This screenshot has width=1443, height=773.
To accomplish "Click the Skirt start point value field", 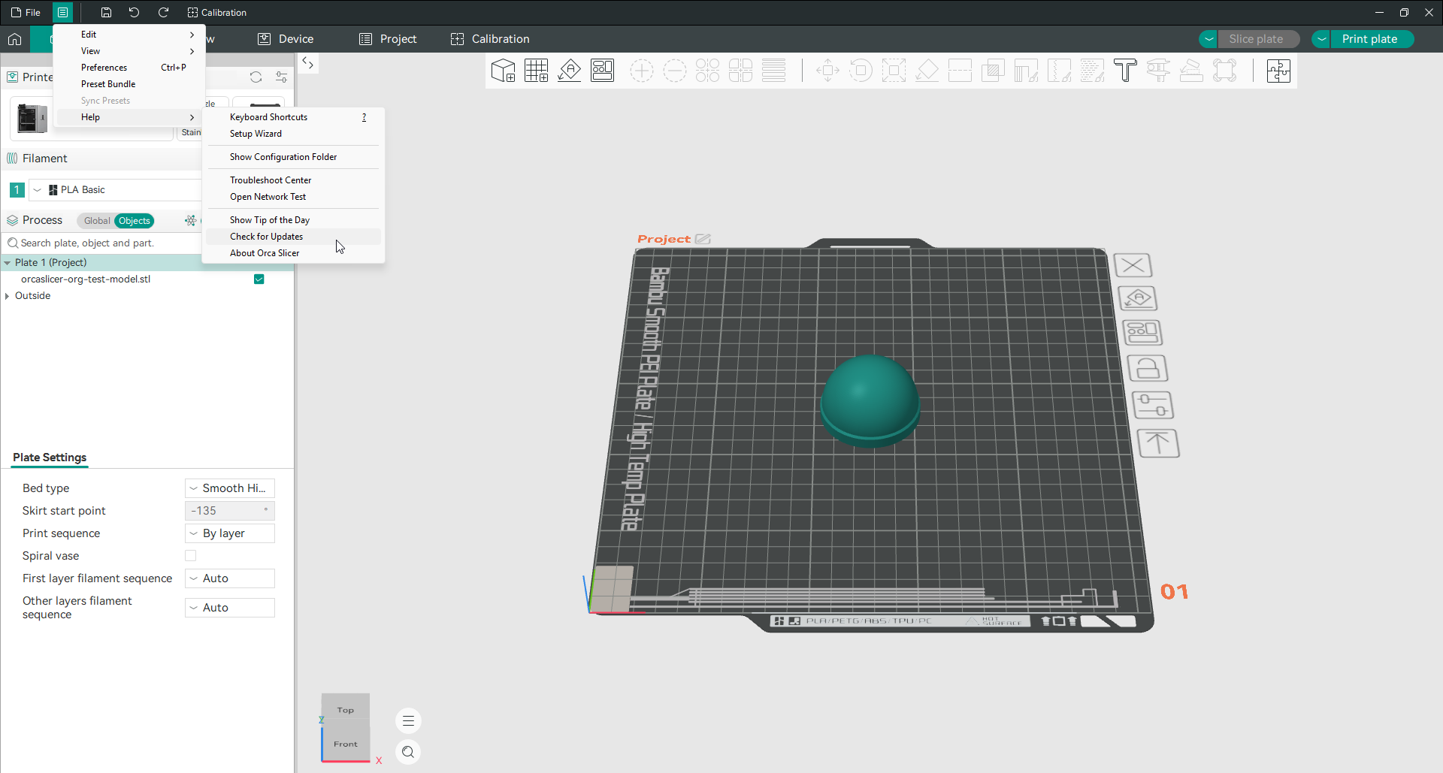I will tap(230, 511).
